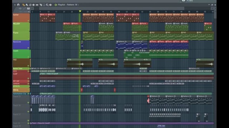Viewport: 229px width, 128px height.
Task: Select the Draw pencil tool
Action: pyautogui.click(x=24, y=5)
